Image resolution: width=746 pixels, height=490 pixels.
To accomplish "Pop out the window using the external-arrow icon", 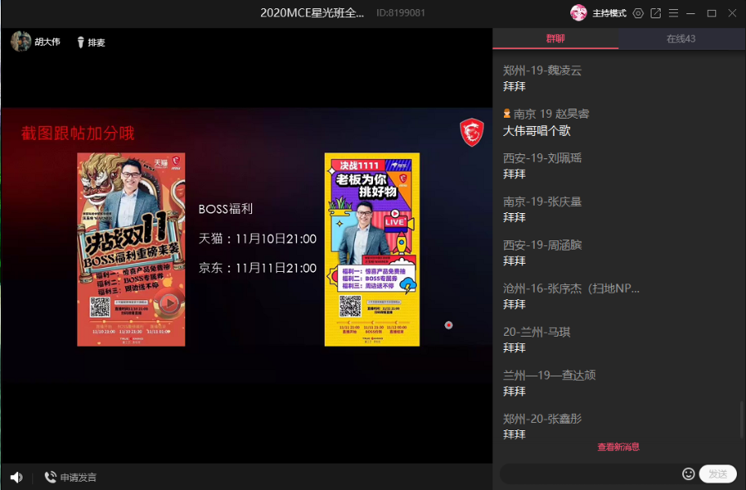I will (656, 13).
